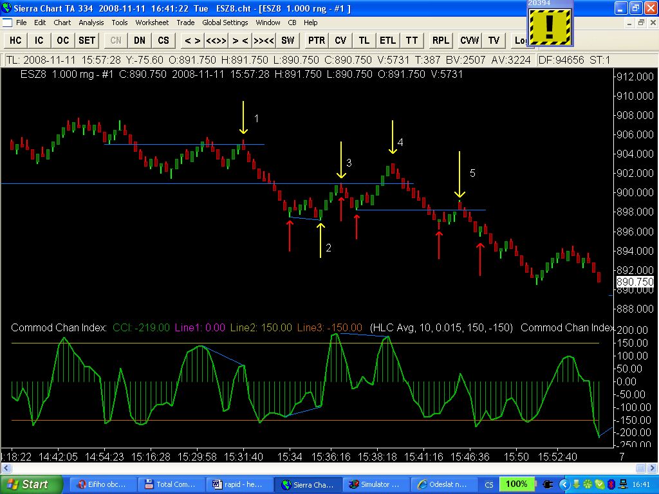Select the TL trend line tool

click(364, 41)
